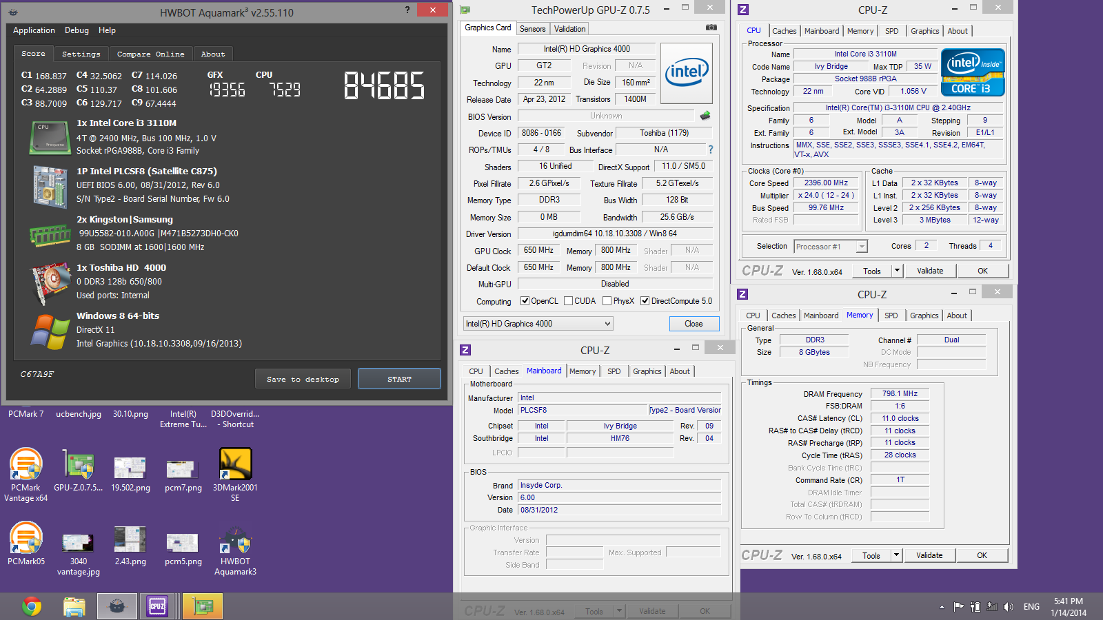Click the Intel Core i3 badge in CPU-Z

[x=973, y=72]
